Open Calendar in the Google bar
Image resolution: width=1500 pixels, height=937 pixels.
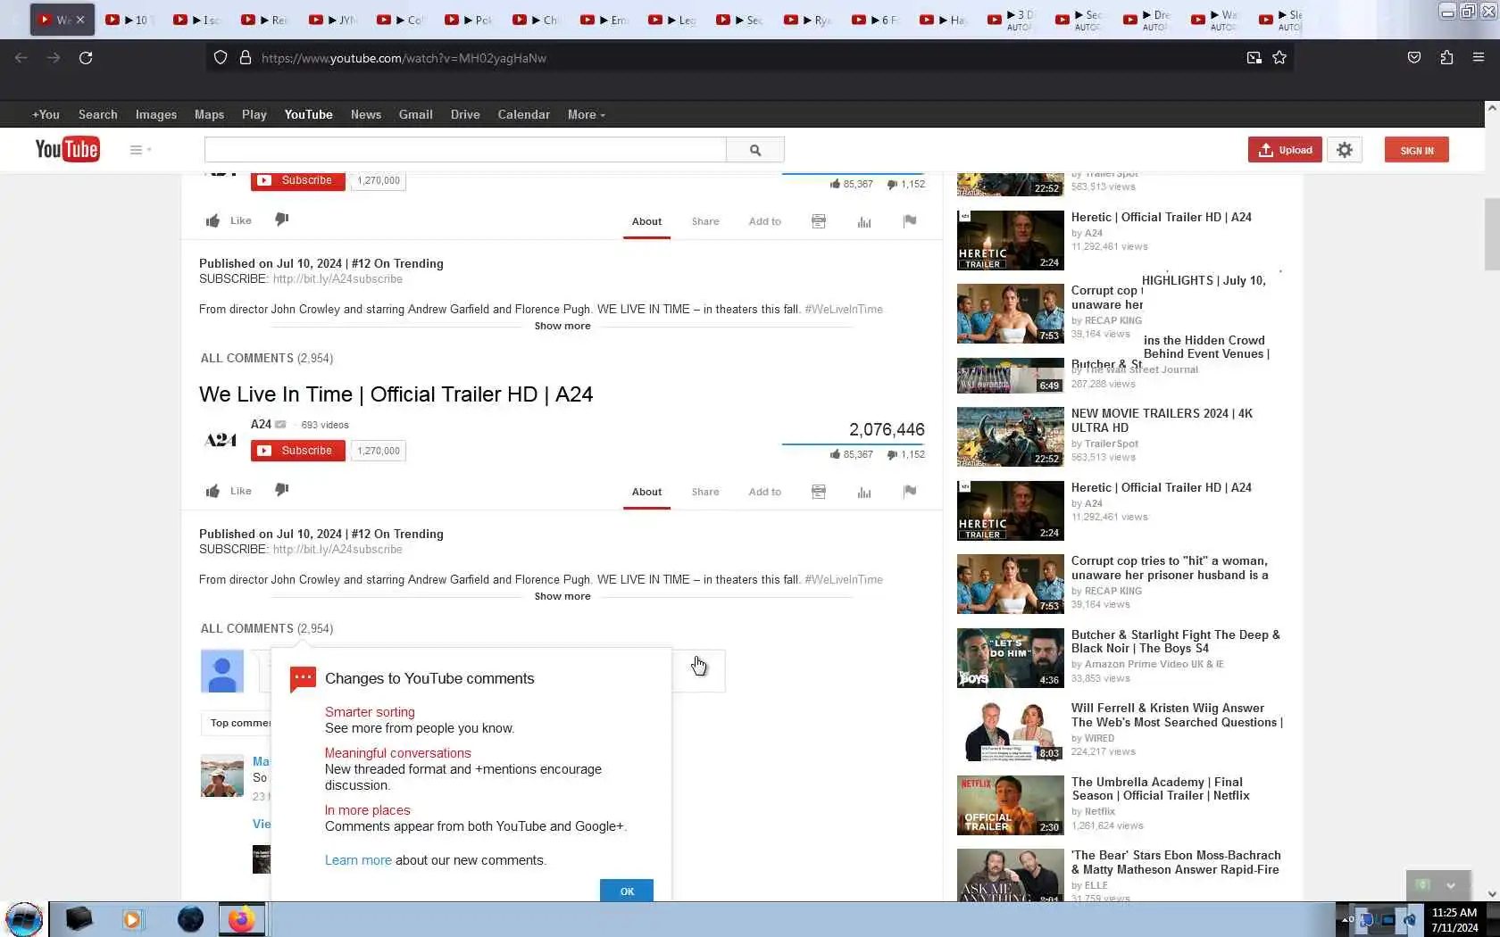(524, 114)
